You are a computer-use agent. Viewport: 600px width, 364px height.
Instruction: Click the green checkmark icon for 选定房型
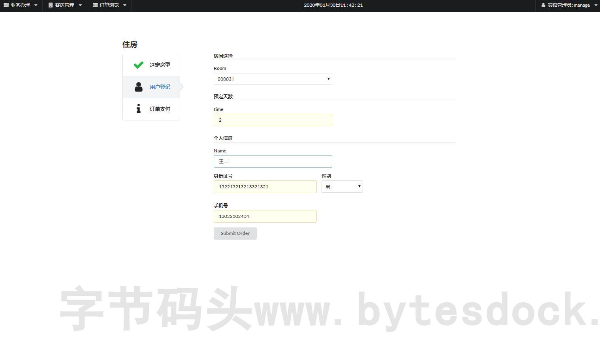138,65
